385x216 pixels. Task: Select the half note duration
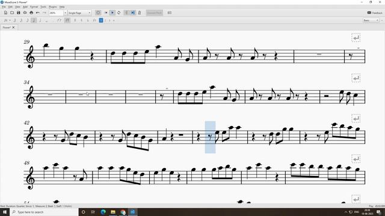[40, 20]
